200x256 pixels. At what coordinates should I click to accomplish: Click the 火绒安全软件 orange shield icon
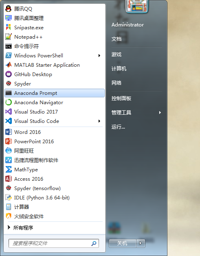point(8,216)
